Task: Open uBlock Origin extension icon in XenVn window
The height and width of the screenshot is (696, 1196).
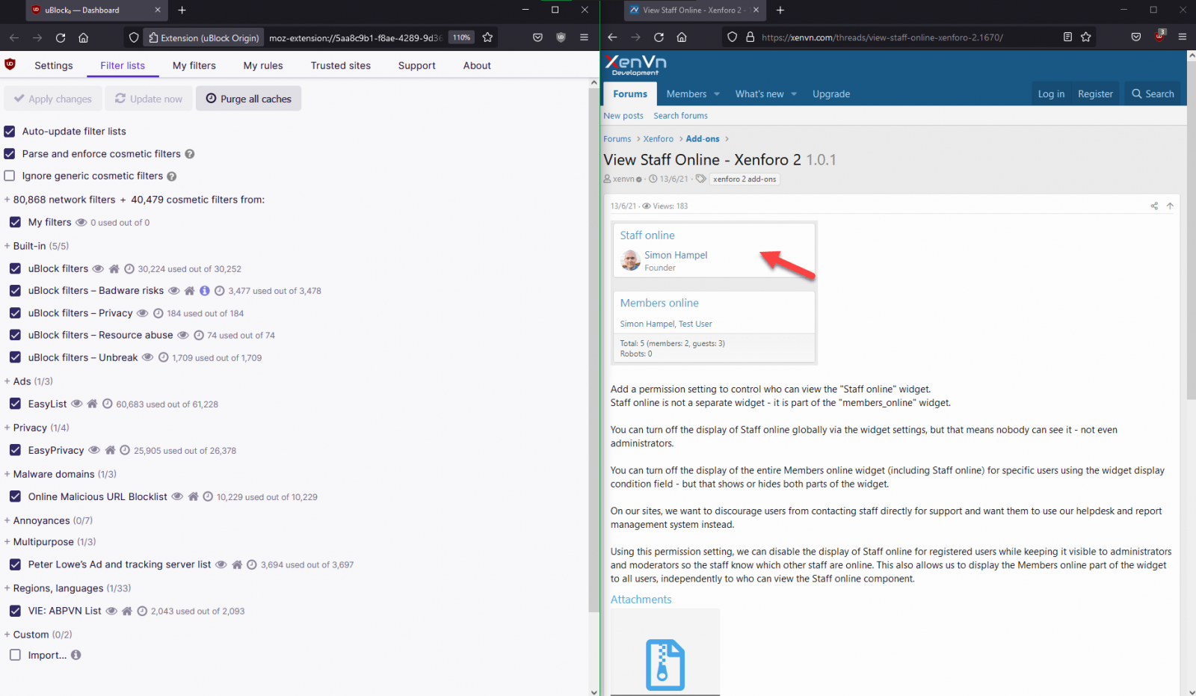Action: tap(1159, 36)
